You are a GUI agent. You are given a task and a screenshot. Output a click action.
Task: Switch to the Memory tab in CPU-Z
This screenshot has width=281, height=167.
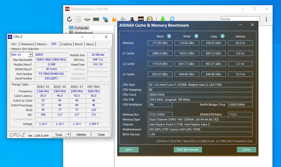point(42,44)
